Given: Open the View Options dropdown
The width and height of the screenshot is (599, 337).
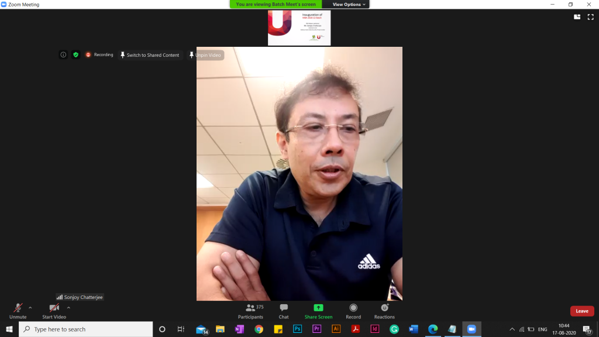Looking at the screenshot, I should [x=349, y=4].
